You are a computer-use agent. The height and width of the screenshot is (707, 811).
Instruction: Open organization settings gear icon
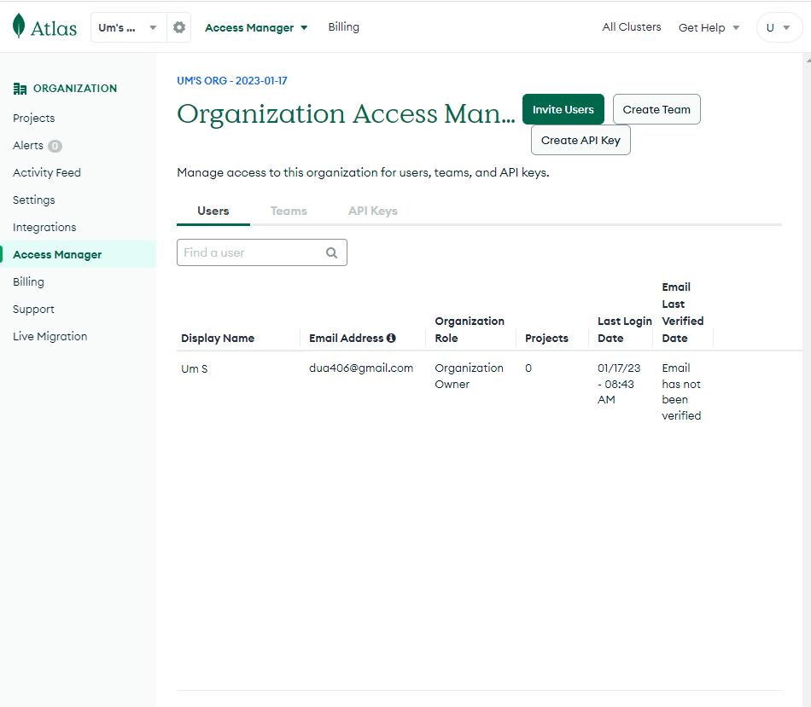point(179,27)
